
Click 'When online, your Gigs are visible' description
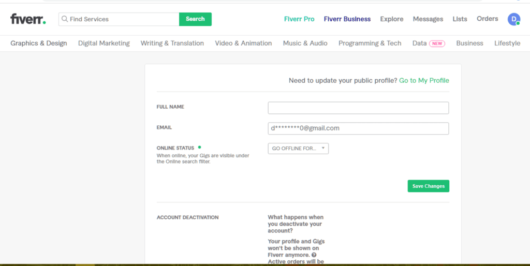(203, 158)
